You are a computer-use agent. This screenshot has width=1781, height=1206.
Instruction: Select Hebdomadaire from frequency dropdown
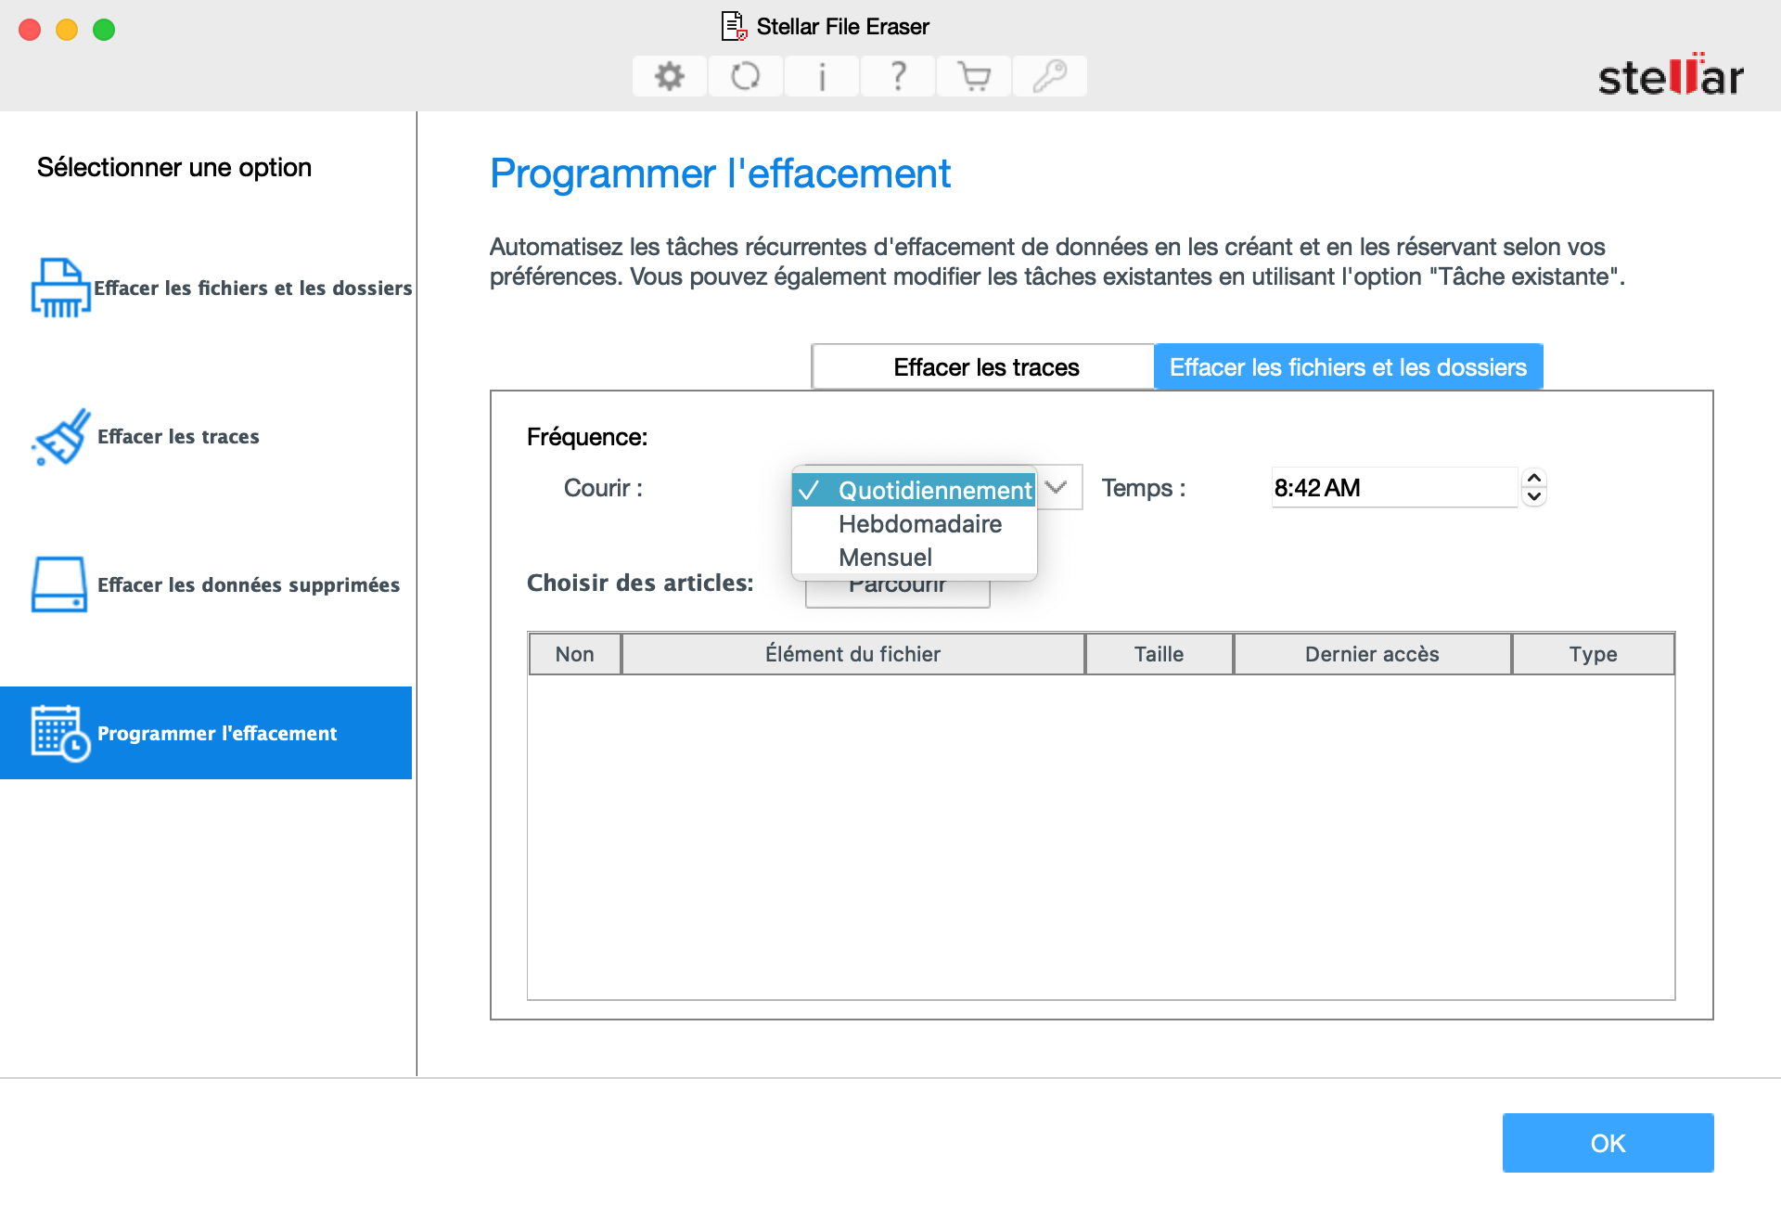[921, 522]
